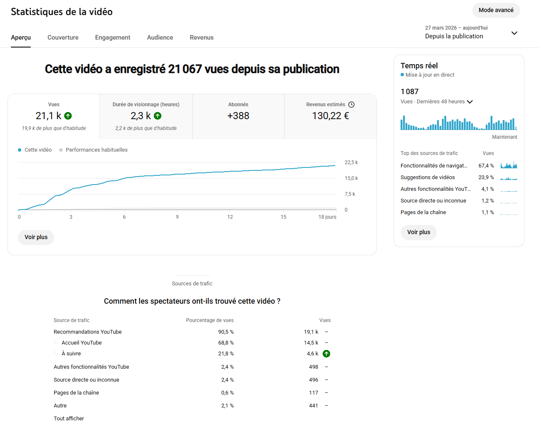Collapse the Recommandations YouTube traffic source row
This screenshot has height=437, width=539.
[88, 332]
